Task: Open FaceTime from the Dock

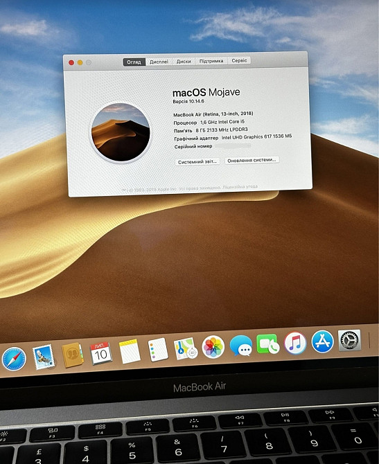Action: pyautogui.click(x=267, y=344)
